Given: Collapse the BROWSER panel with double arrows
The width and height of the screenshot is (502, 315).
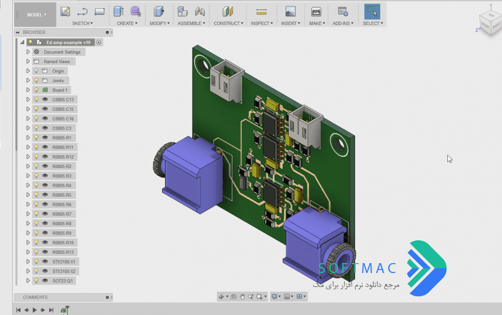Looking at the screenshot, I should pyautogui.click(x=17, y=32).
